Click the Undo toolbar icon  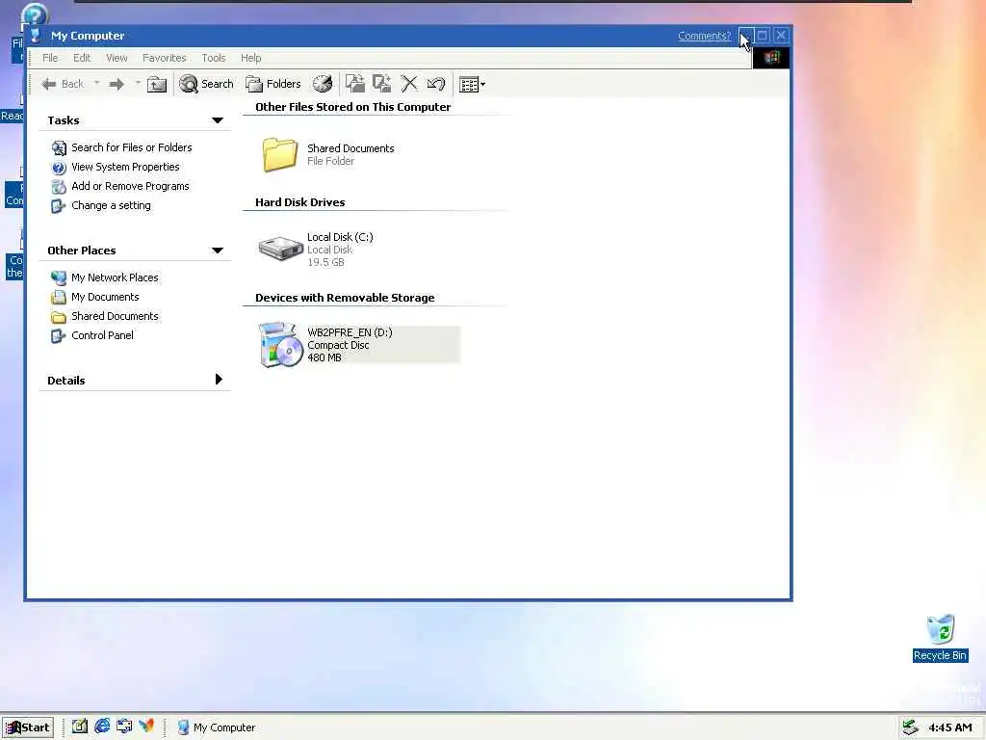tap(436, 84)
